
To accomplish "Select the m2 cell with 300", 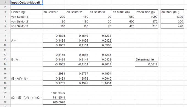I will [x=172, y=21].
